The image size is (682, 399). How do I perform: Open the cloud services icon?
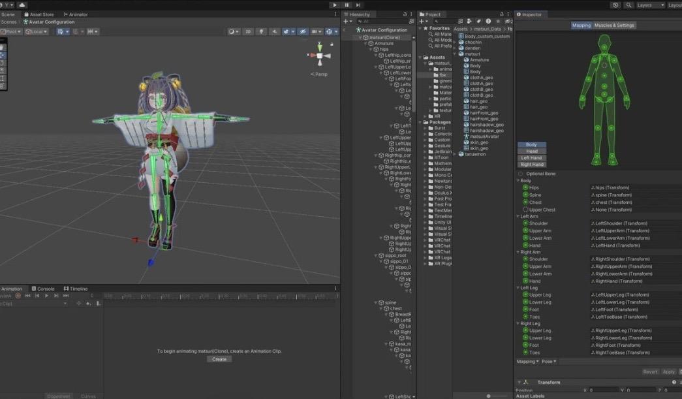pos(22,5)
